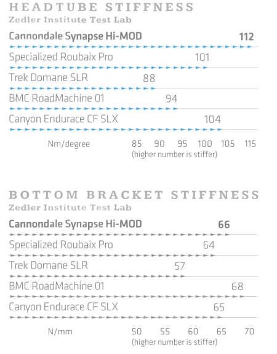This screenshot has width=277, height=354.
Task: Click the 100 tick on headtube axis
Action: (x=205, y=144)
